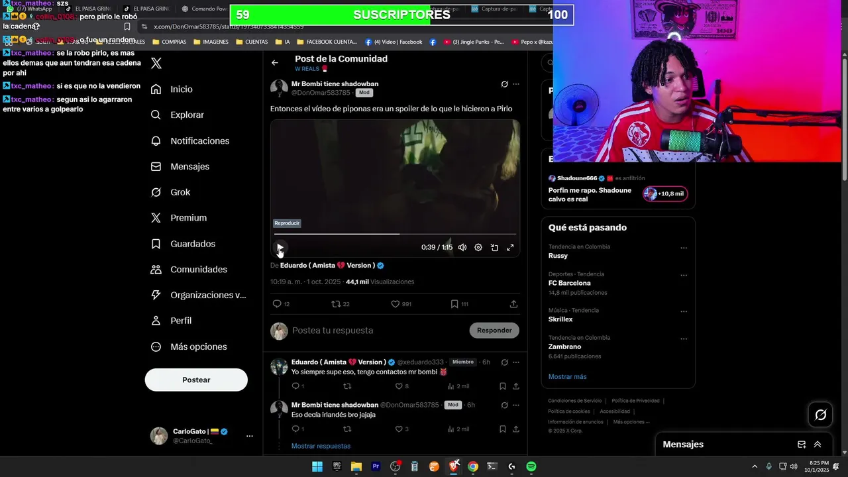Repost Eduardo's comment
Viewport: 848px width, 477px height.
pyautogui.click(x=346, y=386)
